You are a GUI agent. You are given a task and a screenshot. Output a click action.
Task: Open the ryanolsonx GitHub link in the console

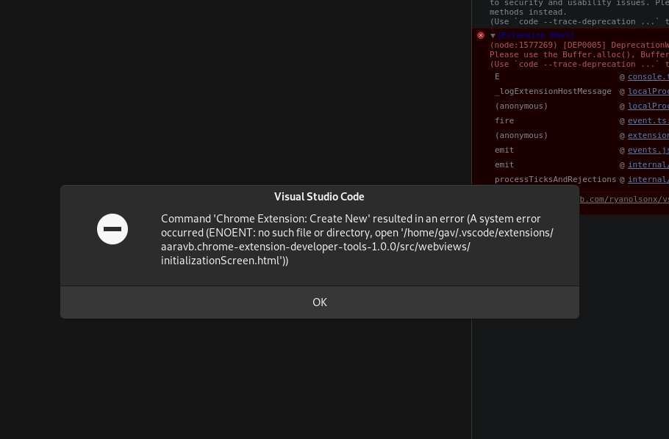click(623, 199)
